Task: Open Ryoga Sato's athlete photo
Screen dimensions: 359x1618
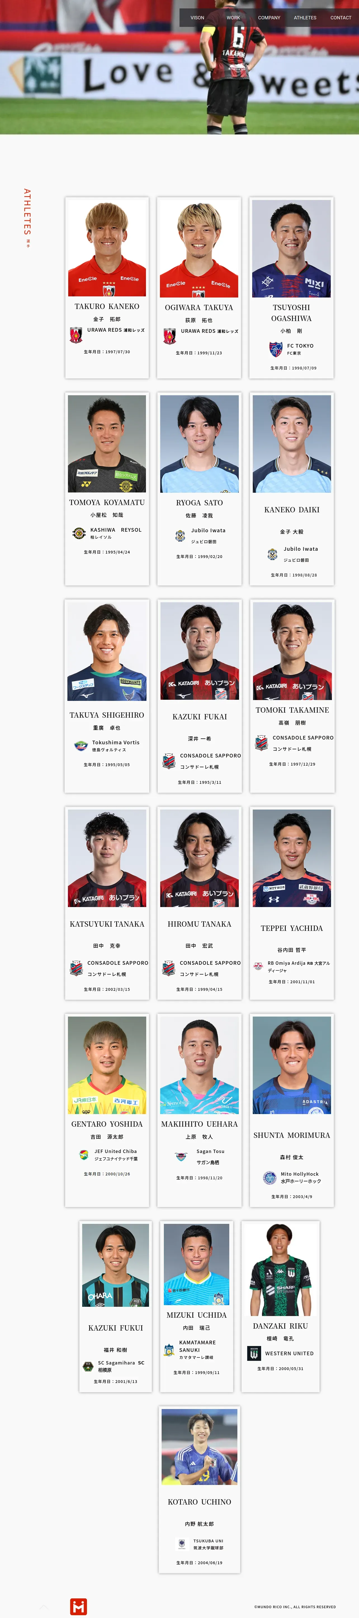Action: (x=199, y=444)
